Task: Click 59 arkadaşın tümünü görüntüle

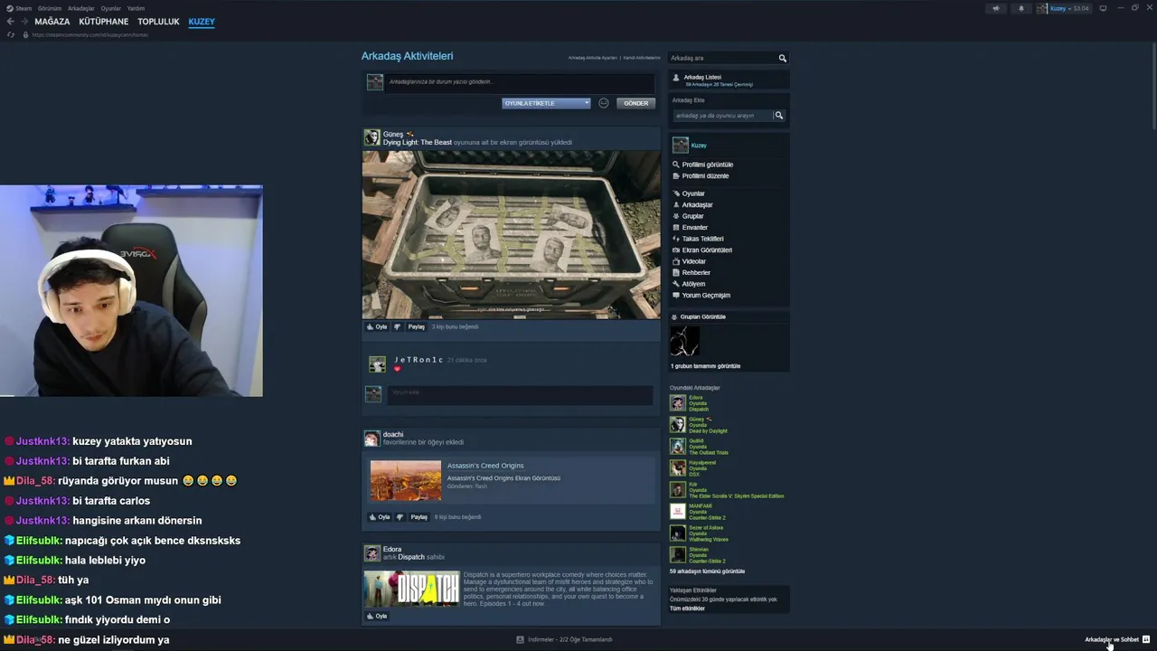Action: click(707, 571)
